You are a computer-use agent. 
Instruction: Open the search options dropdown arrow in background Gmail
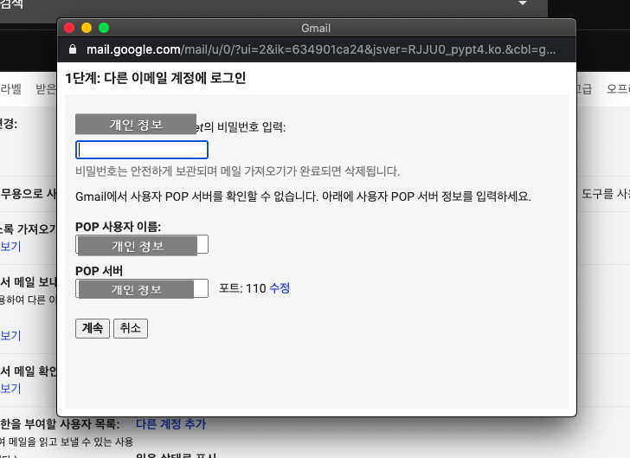tap(523, 3)
